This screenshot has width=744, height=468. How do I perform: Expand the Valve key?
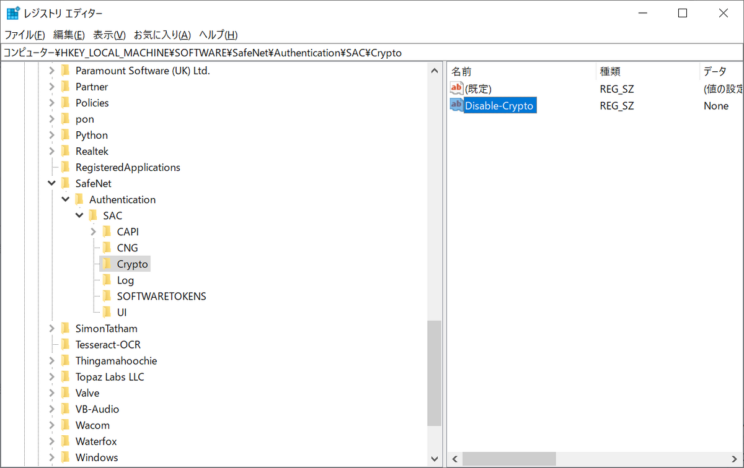(52, 392)
